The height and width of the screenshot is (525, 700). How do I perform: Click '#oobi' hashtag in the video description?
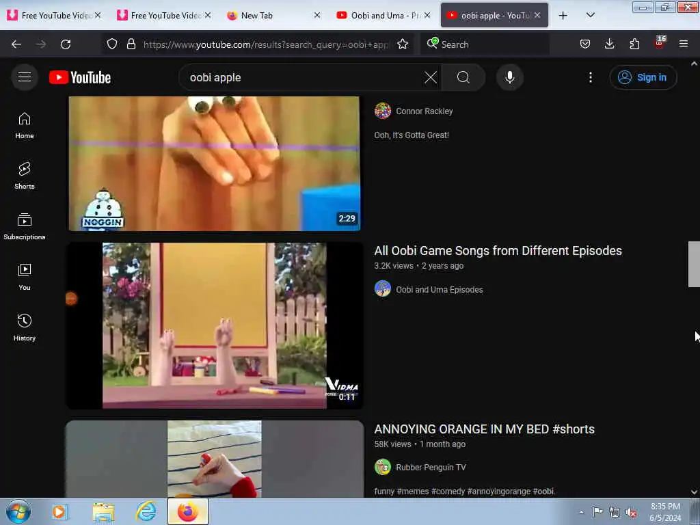543,491
